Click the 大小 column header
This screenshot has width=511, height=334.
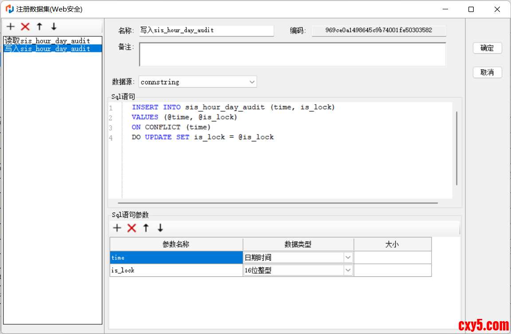[393, 244]
